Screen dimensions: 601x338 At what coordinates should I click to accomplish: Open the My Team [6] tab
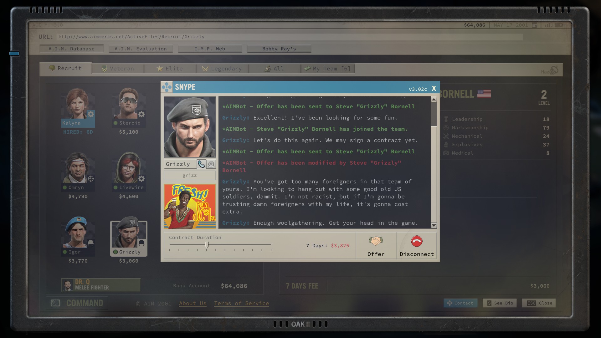coord(327,69)
